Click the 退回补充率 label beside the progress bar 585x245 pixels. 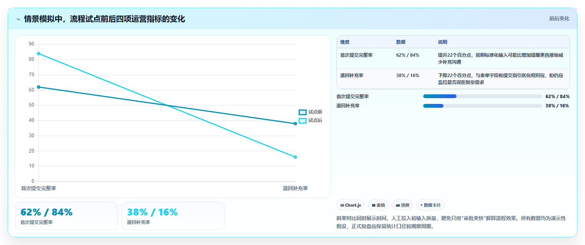348,106
